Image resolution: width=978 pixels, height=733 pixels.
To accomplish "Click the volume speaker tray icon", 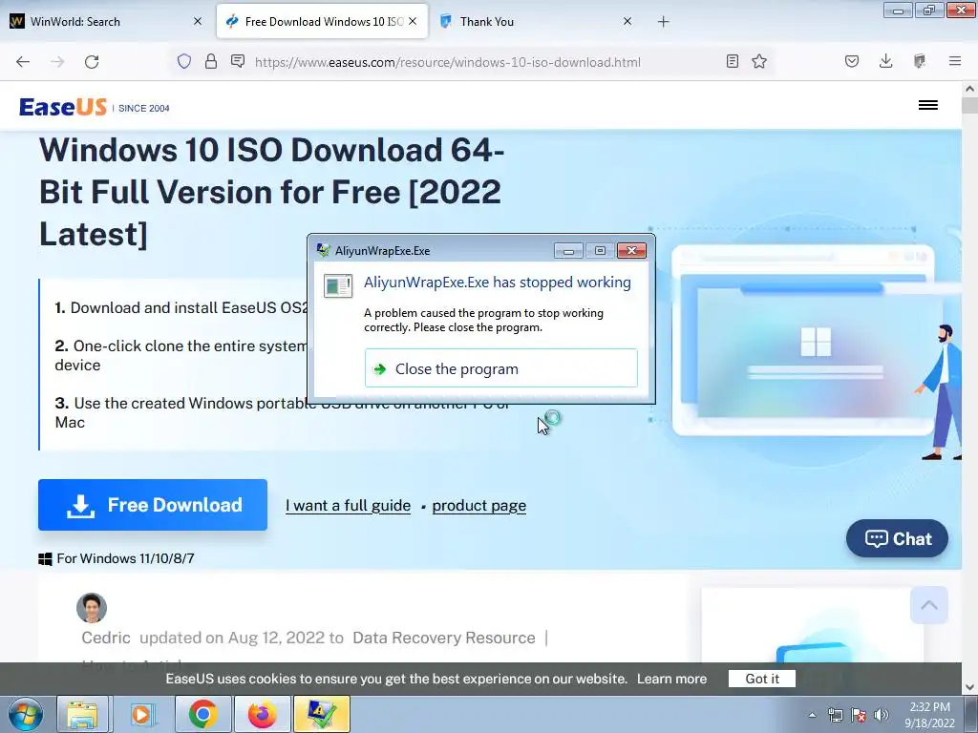I will (x=882, y=715).
